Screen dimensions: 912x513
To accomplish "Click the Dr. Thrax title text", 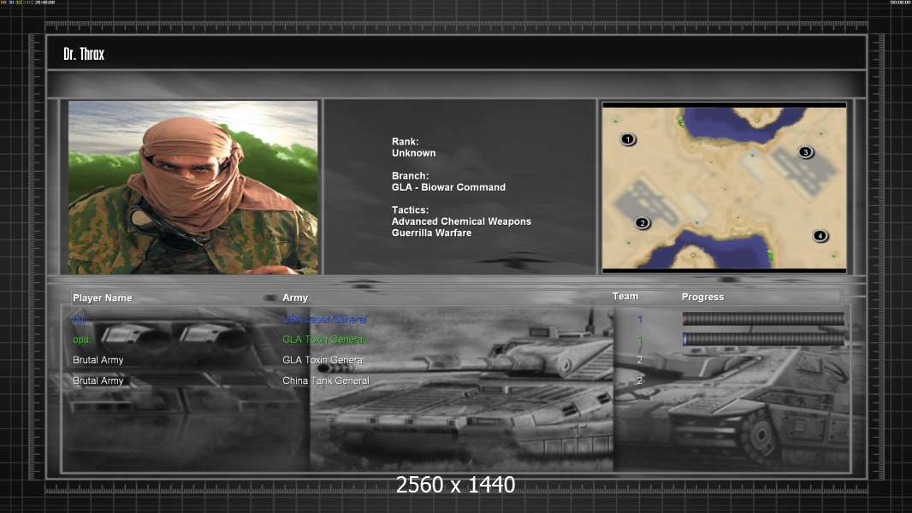I will coord(84,54).
